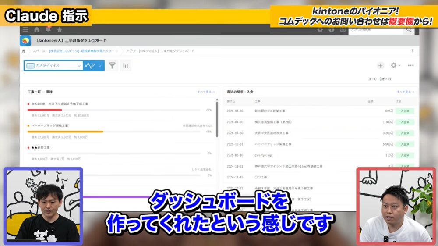Open ★★新築工事 in progress list

pos(40,148)
